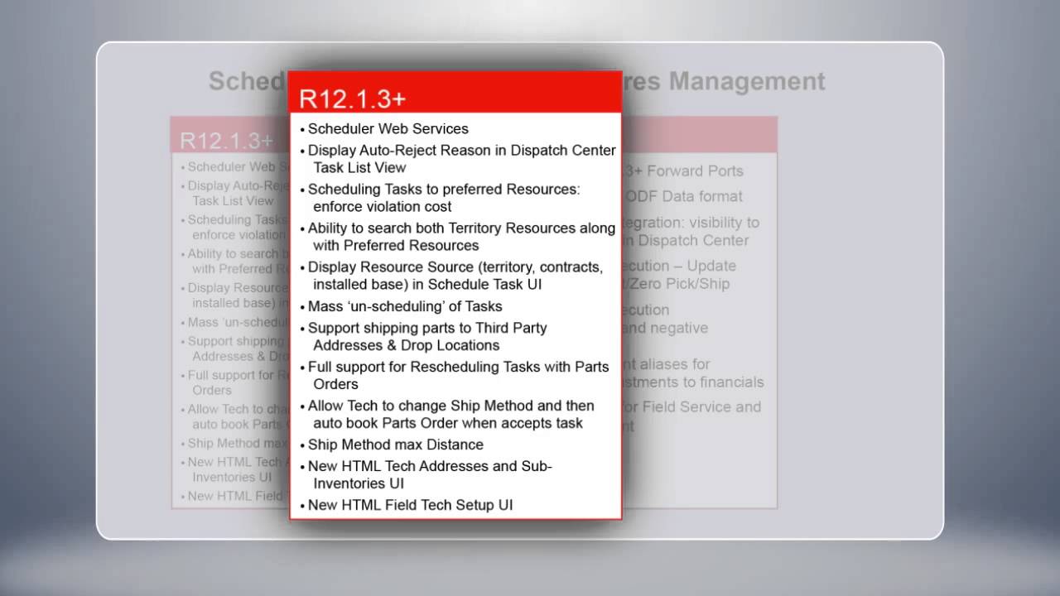Select 'Full support for Rescheduling Tasks' bullet

tap(454, 376)
